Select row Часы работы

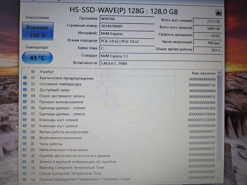pos(119,144)
